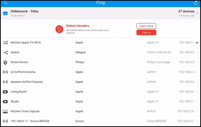Click the Switch device icon
The width and height of the screenshot is (201, 127).
click(x=5, y=52)
